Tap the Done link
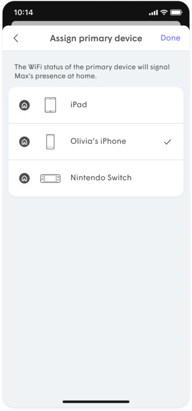 (170, 38)
